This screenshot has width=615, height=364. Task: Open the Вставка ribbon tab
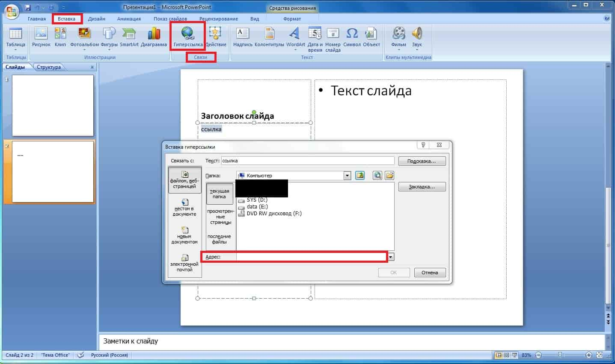66,19
